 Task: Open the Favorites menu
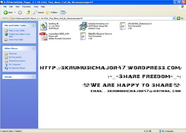(26, 6)
